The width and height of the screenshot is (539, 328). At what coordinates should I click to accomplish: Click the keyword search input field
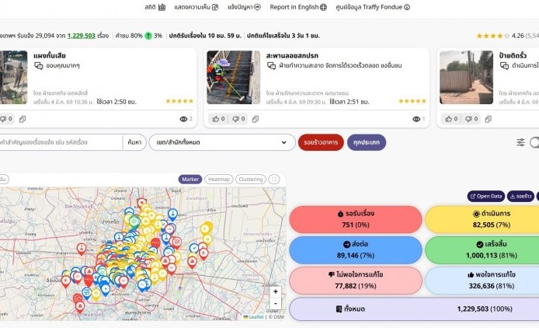pyautogui.click(x=61, y=142)
